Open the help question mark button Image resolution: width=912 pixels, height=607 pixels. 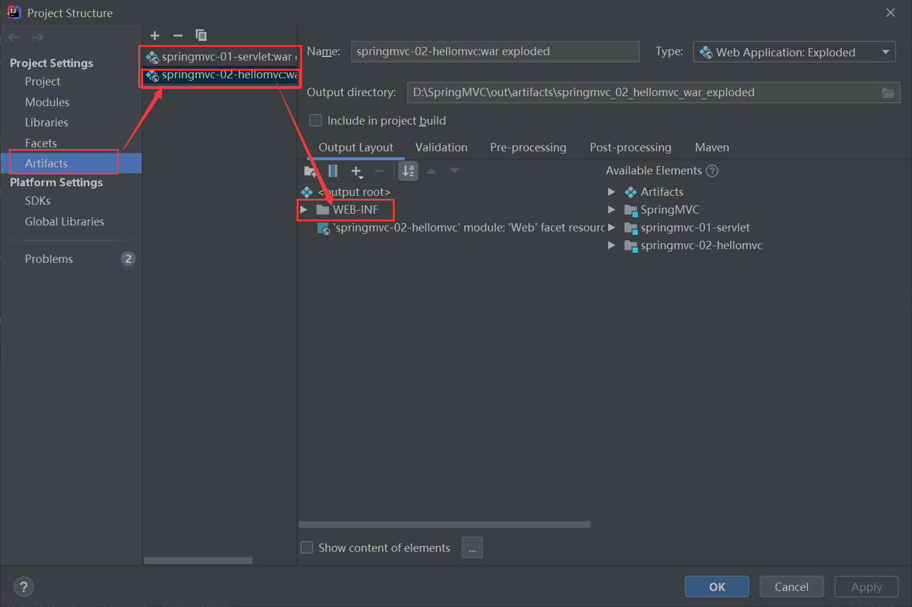pyautogui.click(x=23, y=587)
